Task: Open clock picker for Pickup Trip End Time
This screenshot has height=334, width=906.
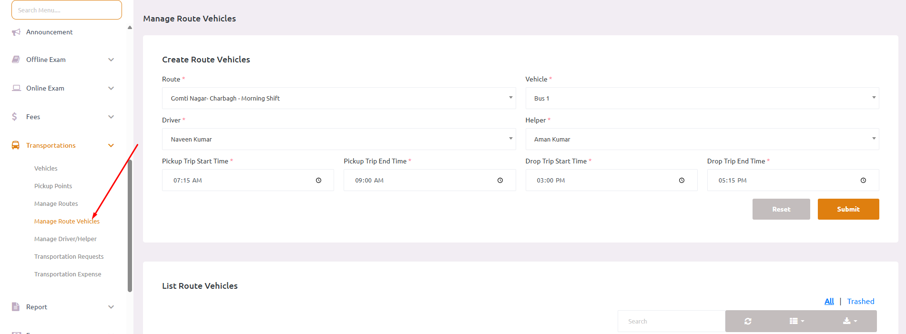Action: (500, 181)
